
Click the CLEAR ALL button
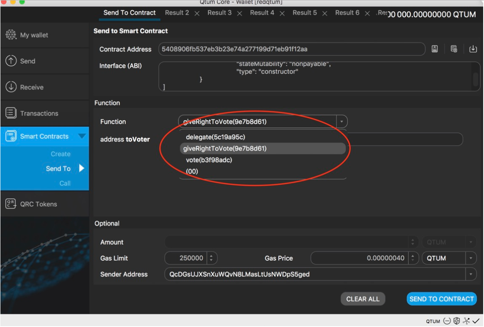(363, 299)
